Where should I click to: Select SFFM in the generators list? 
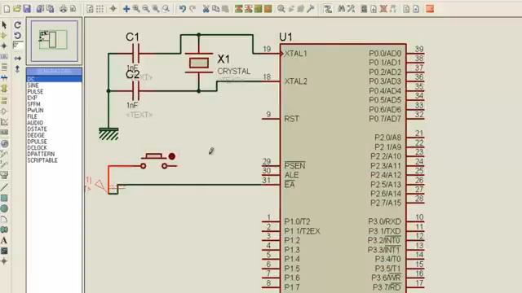click(33, 104)
